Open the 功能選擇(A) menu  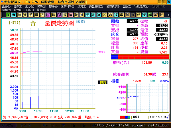(x=141, y=7)
